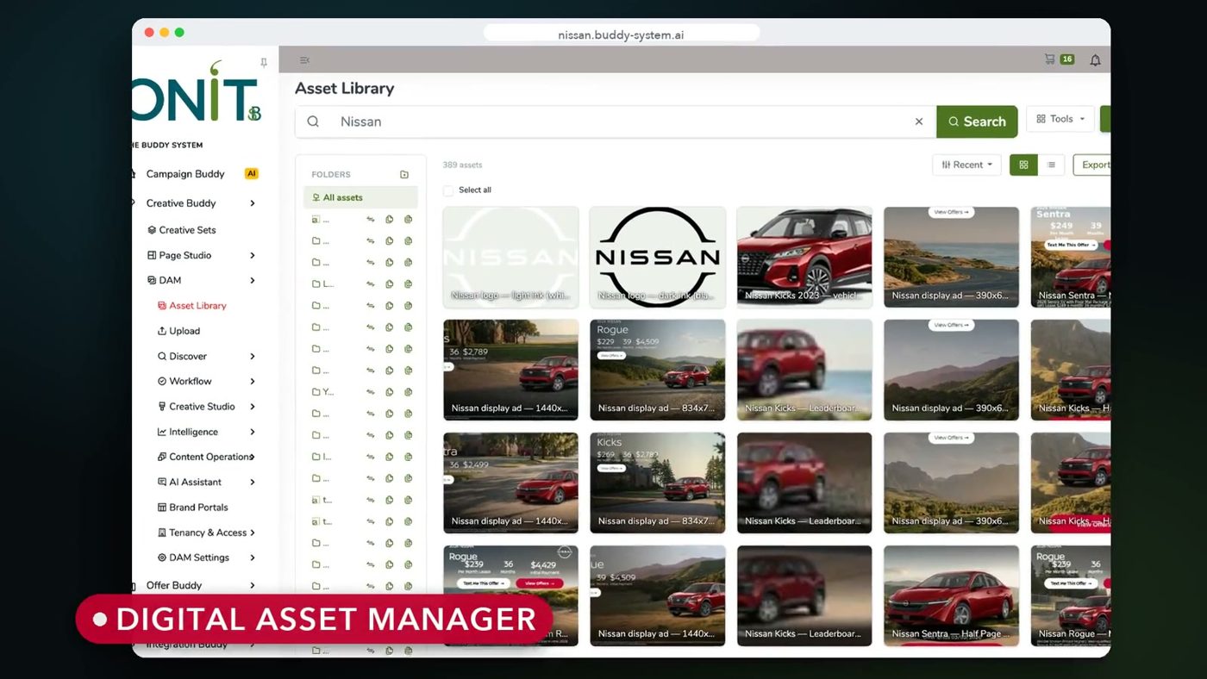1207x679 pixels.
Task: Expand the Offer Buddy chevron
Action: click(253, 585)
